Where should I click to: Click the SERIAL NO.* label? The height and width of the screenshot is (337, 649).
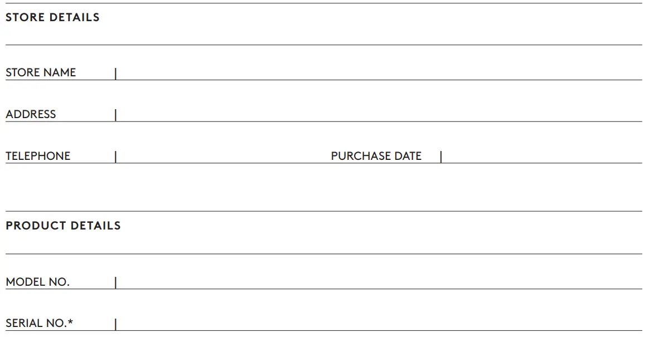tap(40, 323)
